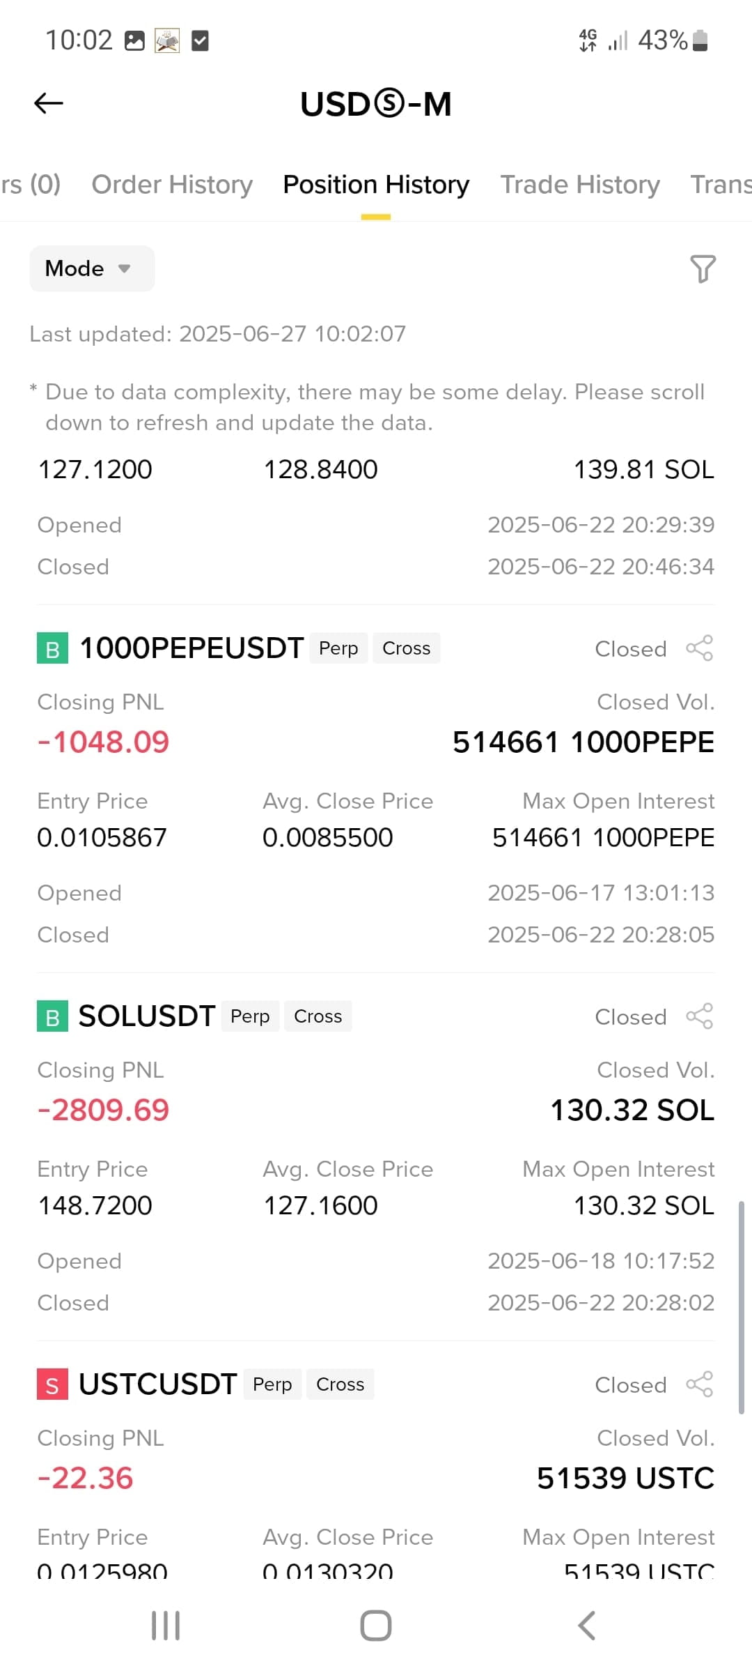Share the 1000PEPEUSDT closed position
This screenshot has height=1673, width=752.
tap(700, 648)
